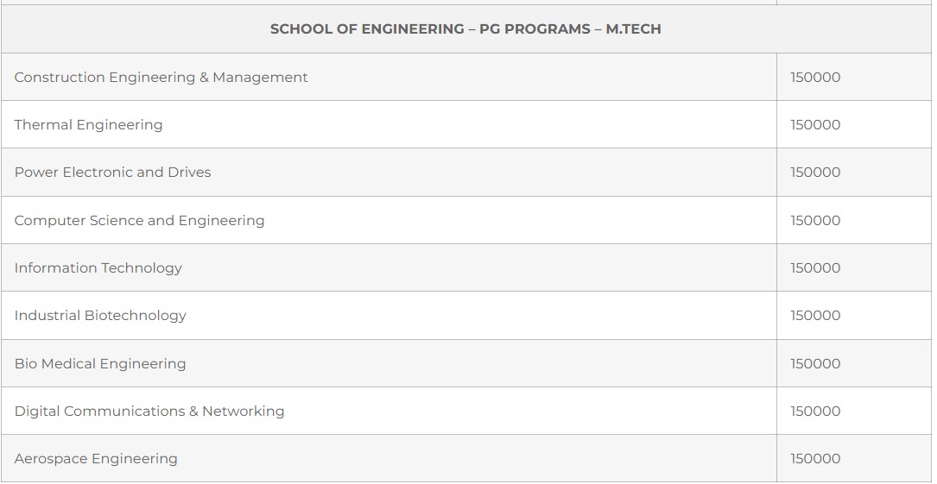Click the fee for Computer Science and Engineering
The image size is (937, 484).
815,221
